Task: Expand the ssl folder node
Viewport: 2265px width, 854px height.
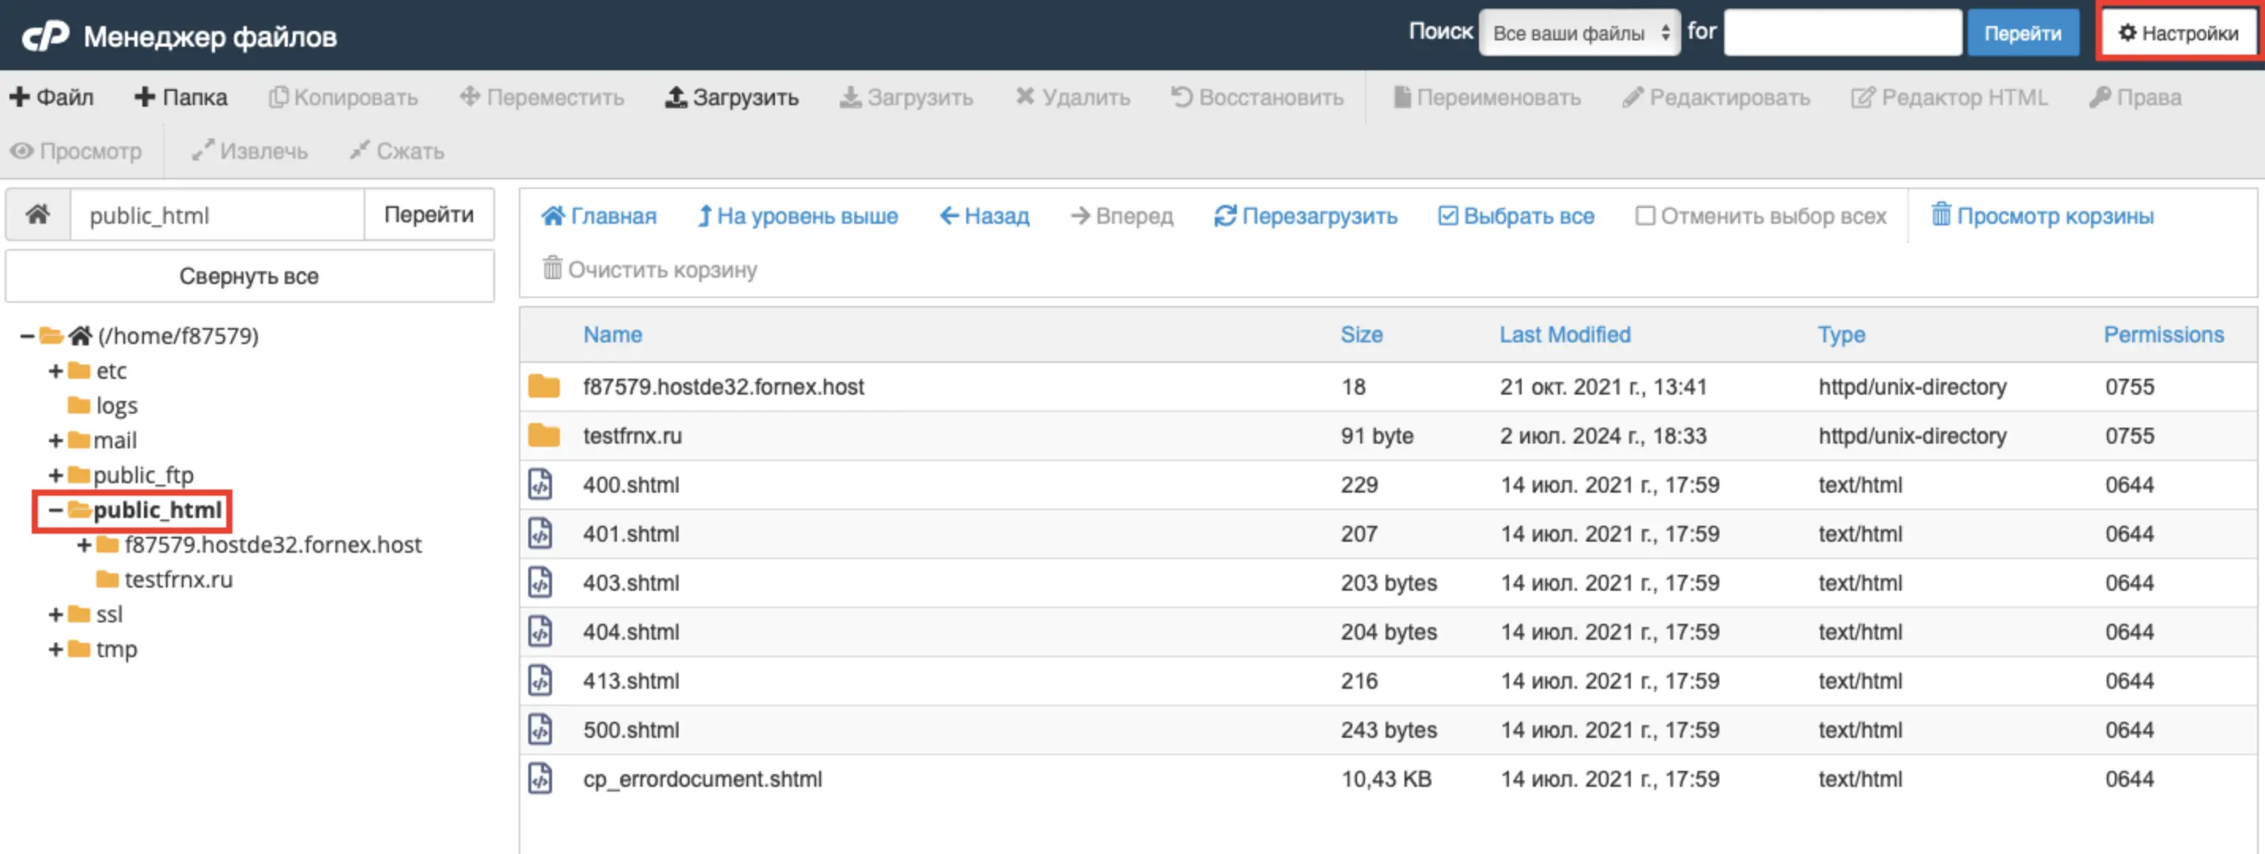Action: [55, 614]
